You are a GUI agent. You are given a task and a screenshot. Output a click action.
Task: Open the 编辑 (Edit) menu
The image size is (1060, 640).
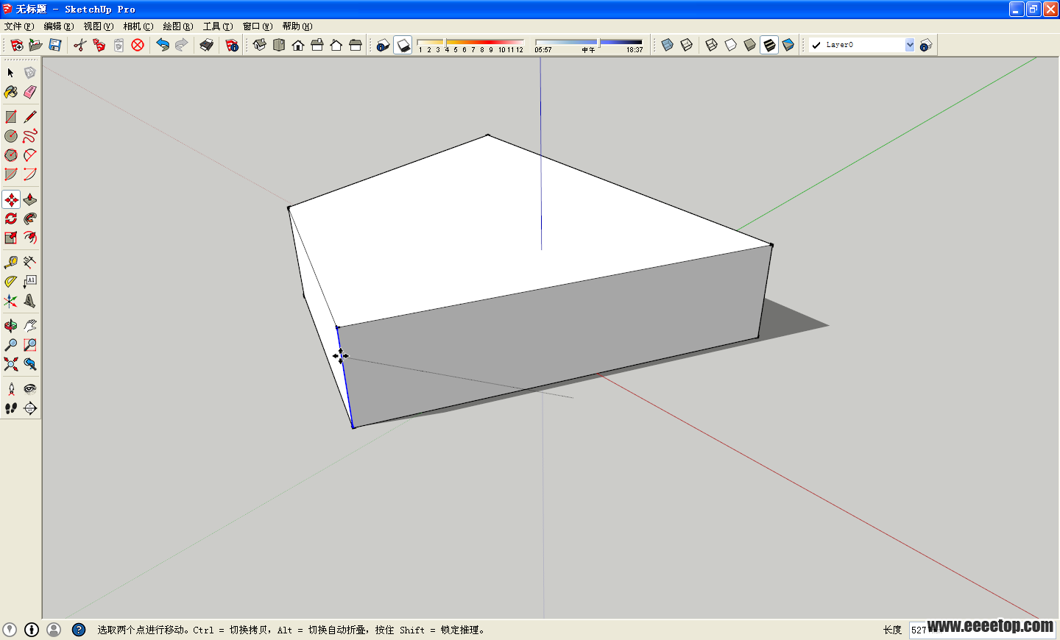(59, 26)
